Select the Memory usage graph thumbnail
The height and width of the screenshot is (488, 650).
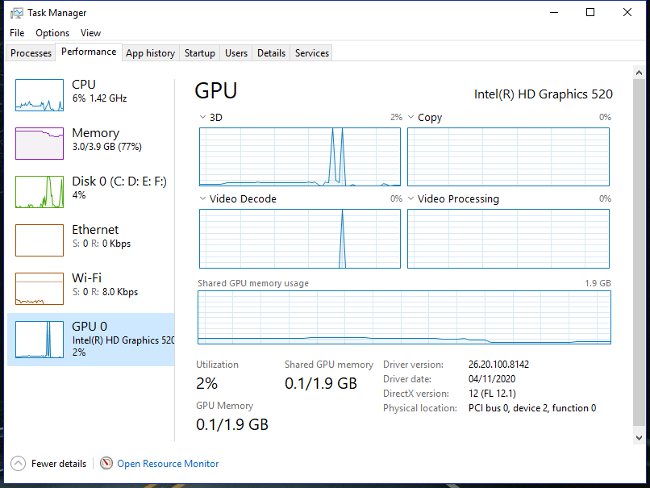tap(40, 144)
